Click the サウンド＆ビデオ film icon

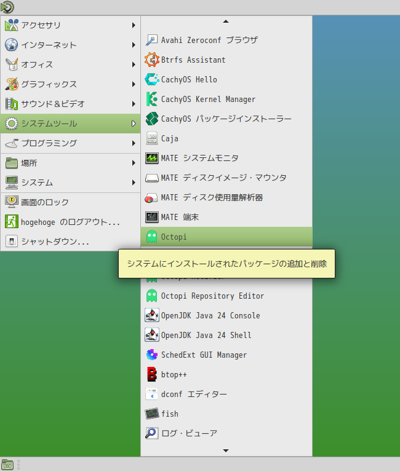pyautogui.click(x=12, y=104)
